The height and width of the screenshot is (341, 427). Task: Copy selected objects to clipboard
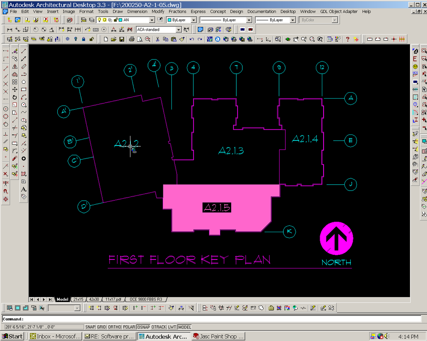click(166, 39)
